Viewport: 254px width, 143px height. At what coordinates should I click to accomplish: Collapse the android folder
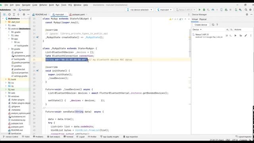[6, 29]
